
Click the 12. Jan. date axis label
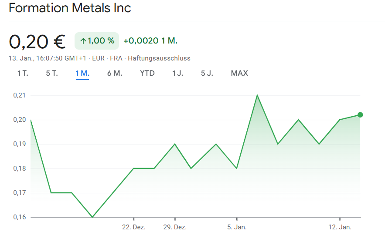(x=340, y=227)
